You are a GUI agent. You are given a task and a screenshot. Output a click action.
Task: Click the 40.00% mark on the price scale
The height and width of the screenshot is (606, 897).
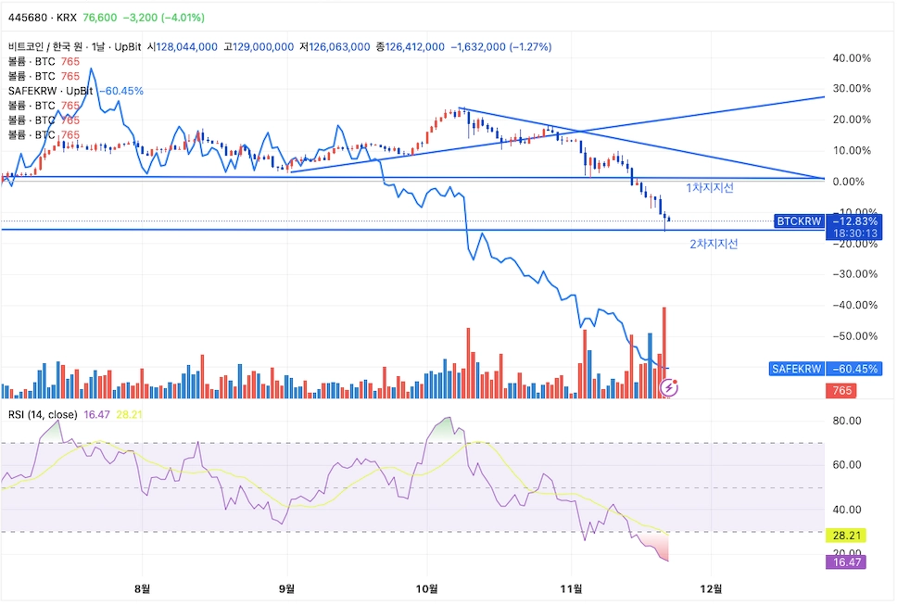pos(852,58)
